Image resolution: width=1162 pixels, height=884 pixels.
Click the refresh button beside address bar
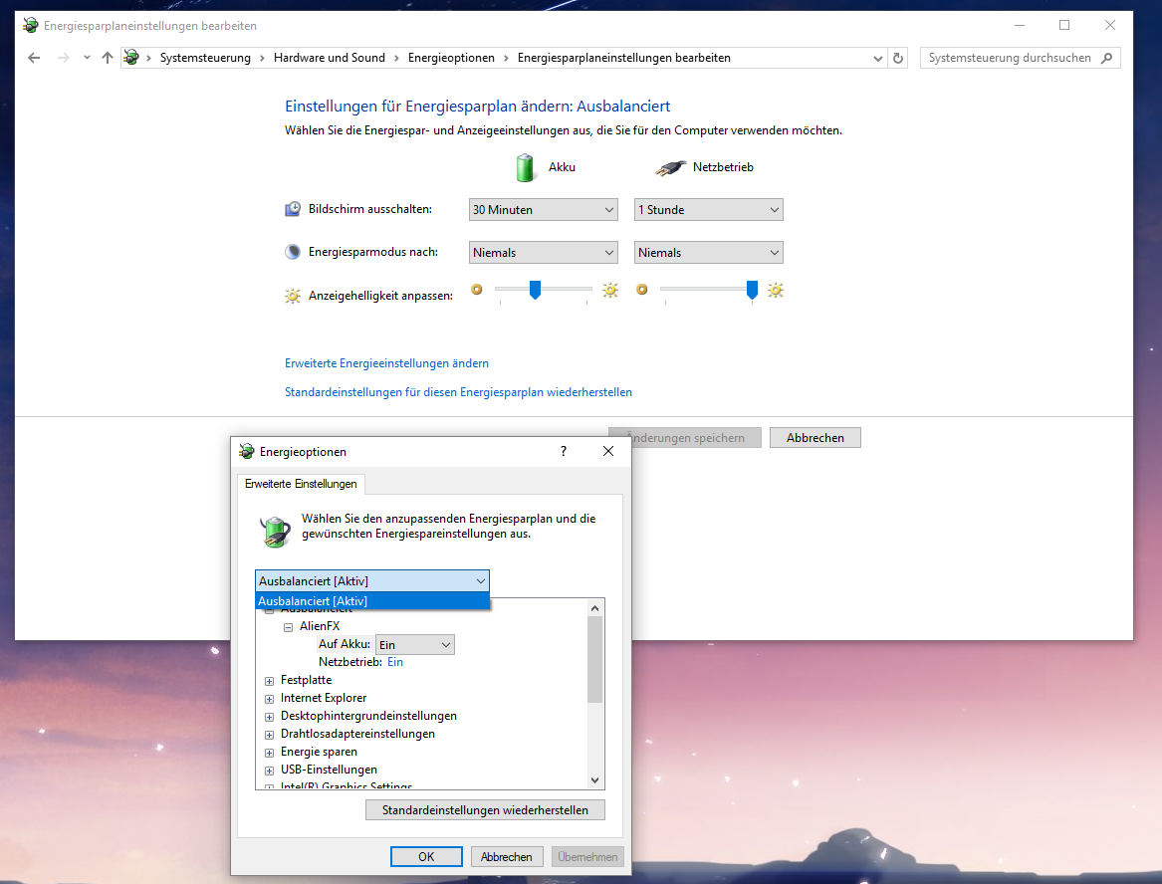click(898, 58)
